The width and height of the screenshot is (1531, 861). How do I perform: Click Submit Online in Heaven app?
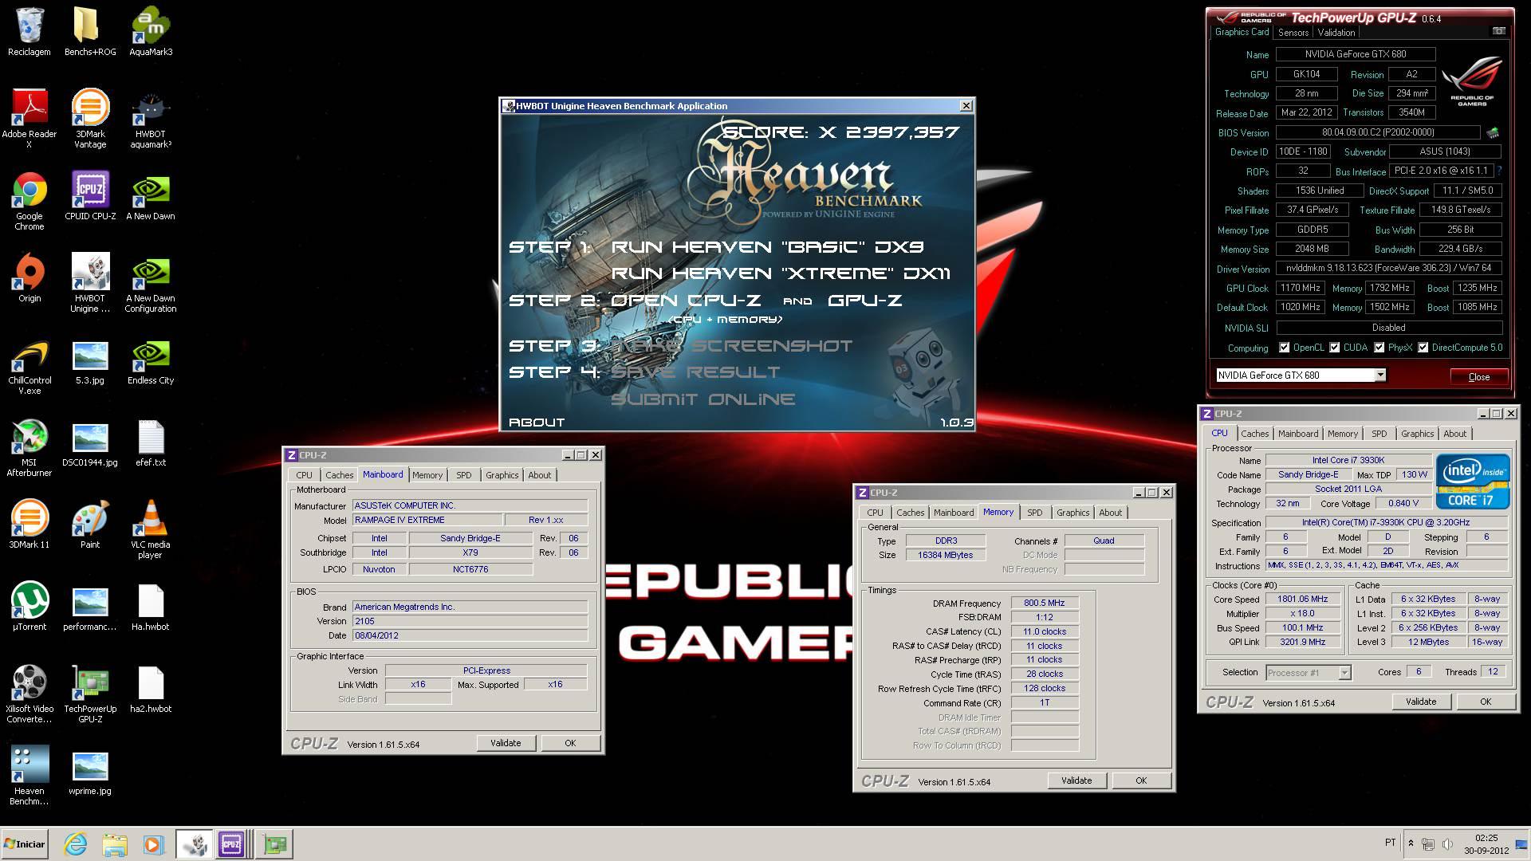point(703,399)
